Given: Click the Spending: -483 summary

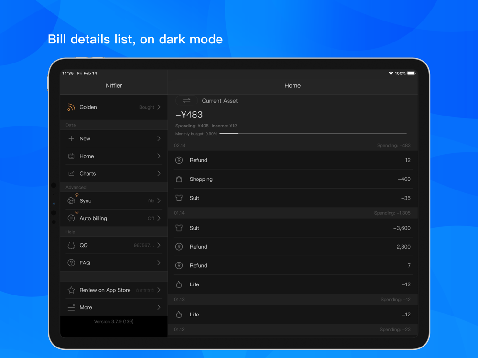Looking at the screenshot, I should tap(393, 145).
